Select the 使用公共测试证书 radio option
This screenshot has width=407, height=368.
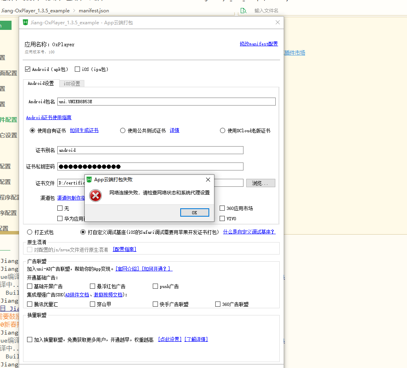coord(123,131)
